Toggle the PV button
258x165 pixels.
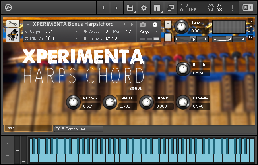pos(250,37)
